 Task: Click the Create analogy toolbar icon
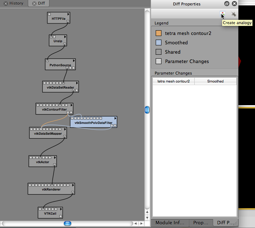tap(223, 14)
